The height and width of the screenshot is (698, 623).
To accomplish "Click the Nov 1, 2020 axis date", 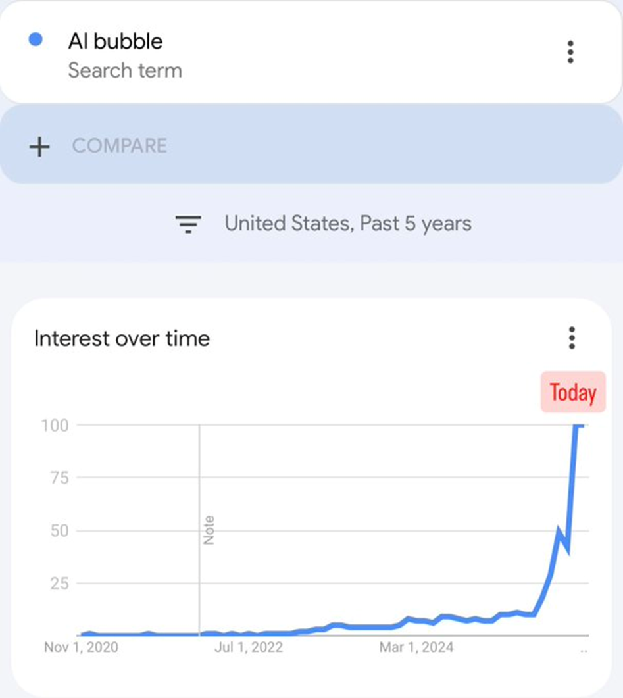I will pos(82,647).
